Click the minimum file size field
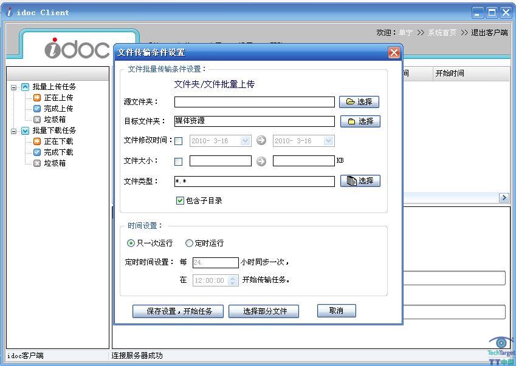The image size is (516, 366). pyautogui.click(x=221, y=161)
